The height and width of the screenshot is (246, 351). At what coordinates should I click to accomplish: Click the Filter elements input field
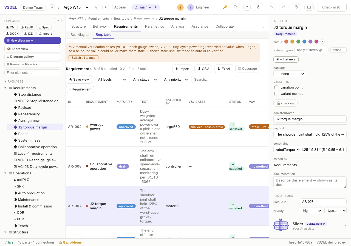33,73
